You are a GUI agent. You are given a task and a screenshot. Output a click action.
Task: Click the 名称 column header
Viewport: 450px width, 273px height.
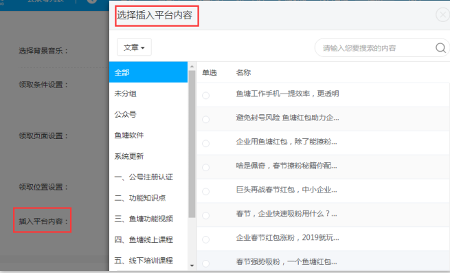click(x=243, y=72)
